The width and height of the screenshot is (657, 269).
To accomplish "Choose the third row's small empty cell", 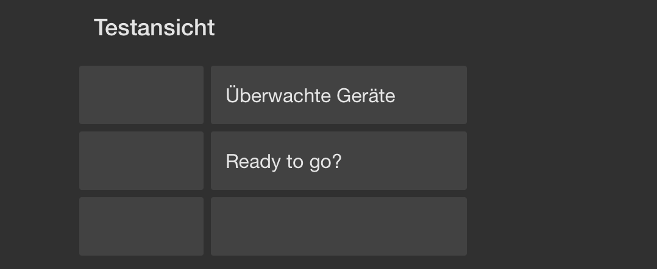I will point(141,226).
